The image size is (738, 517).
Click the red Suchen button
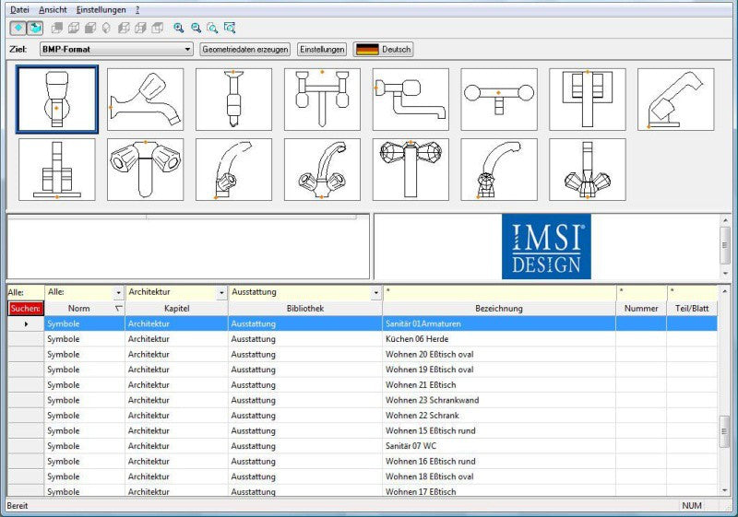point(26,309)
